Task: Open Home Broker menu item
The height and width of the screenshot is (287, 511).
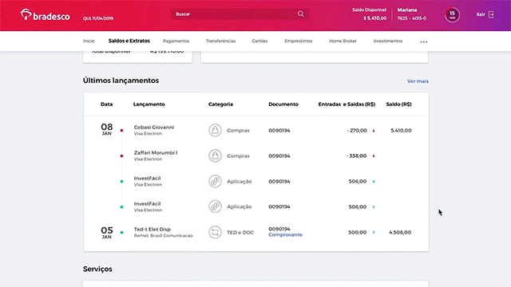Action: point(343,41)
